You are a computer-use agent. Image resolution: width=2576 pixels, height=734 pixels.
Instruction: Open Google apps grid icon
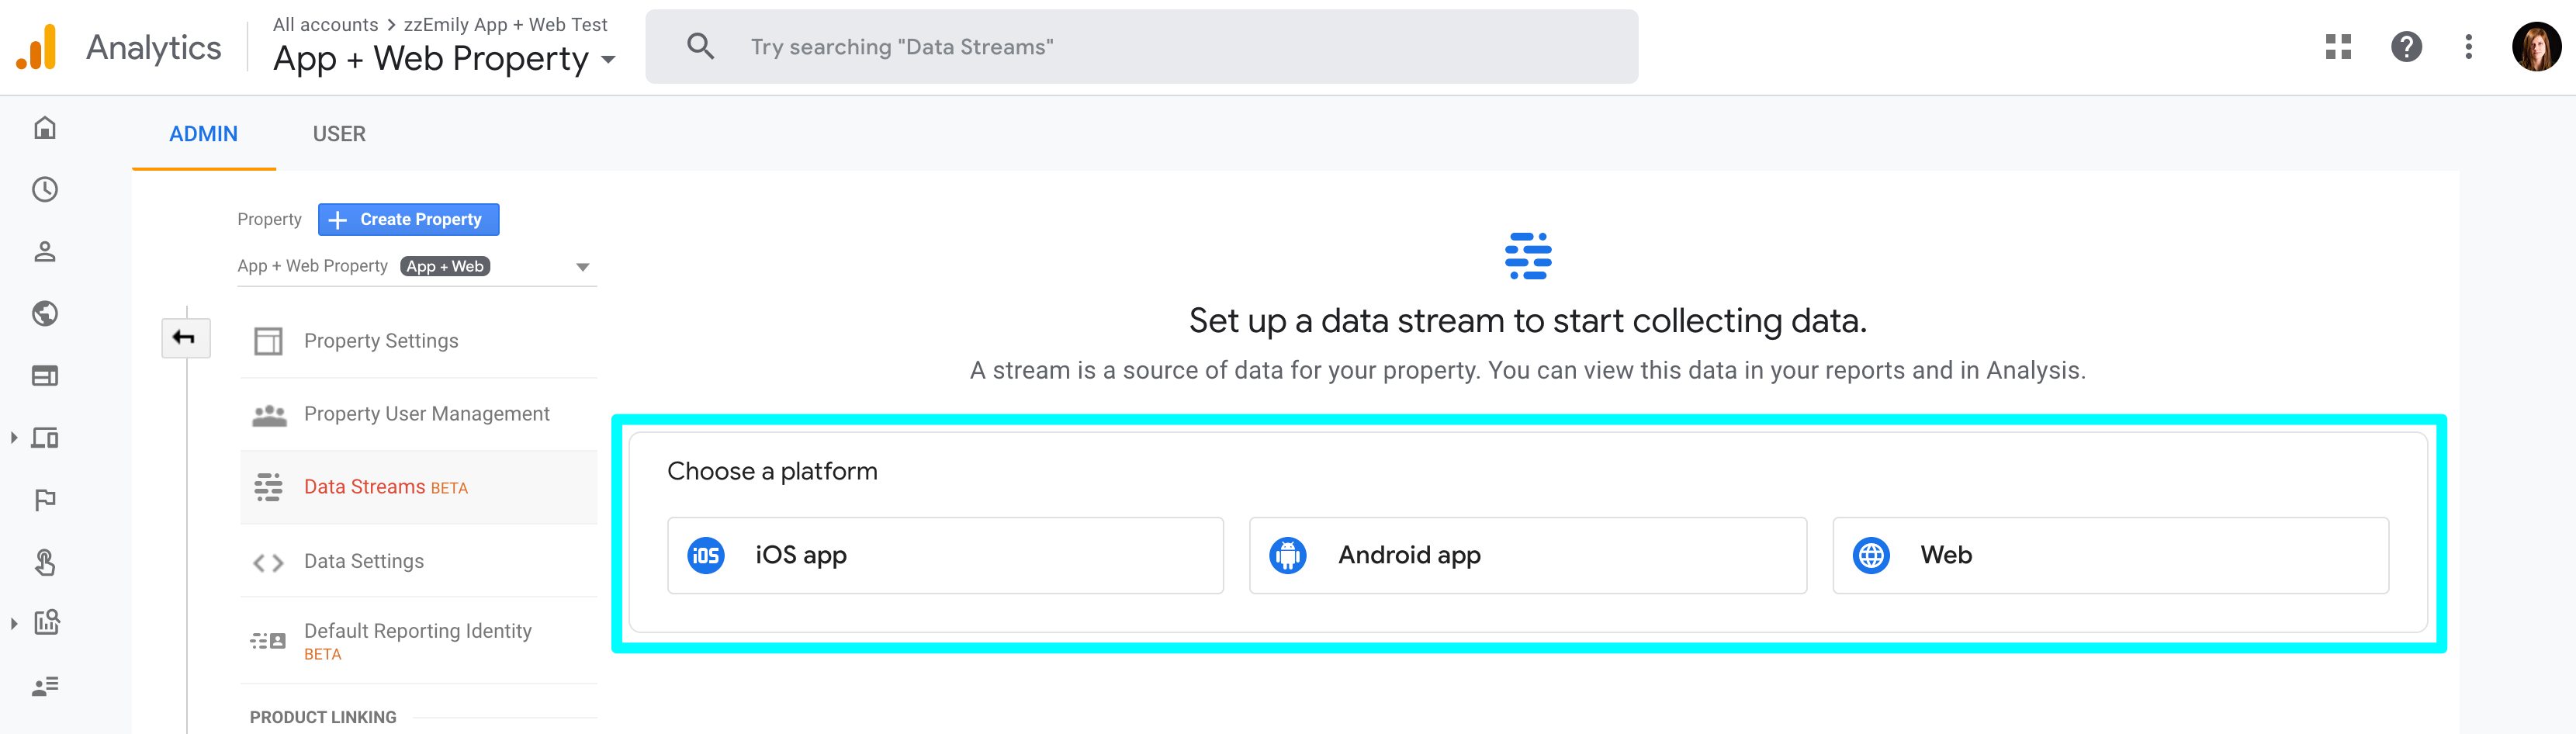point(2338,47)
